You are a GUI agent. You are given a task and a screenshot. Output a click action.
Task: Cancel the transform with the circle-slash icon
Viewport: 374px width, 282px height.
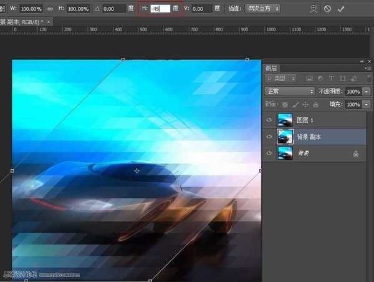point(328,9)
